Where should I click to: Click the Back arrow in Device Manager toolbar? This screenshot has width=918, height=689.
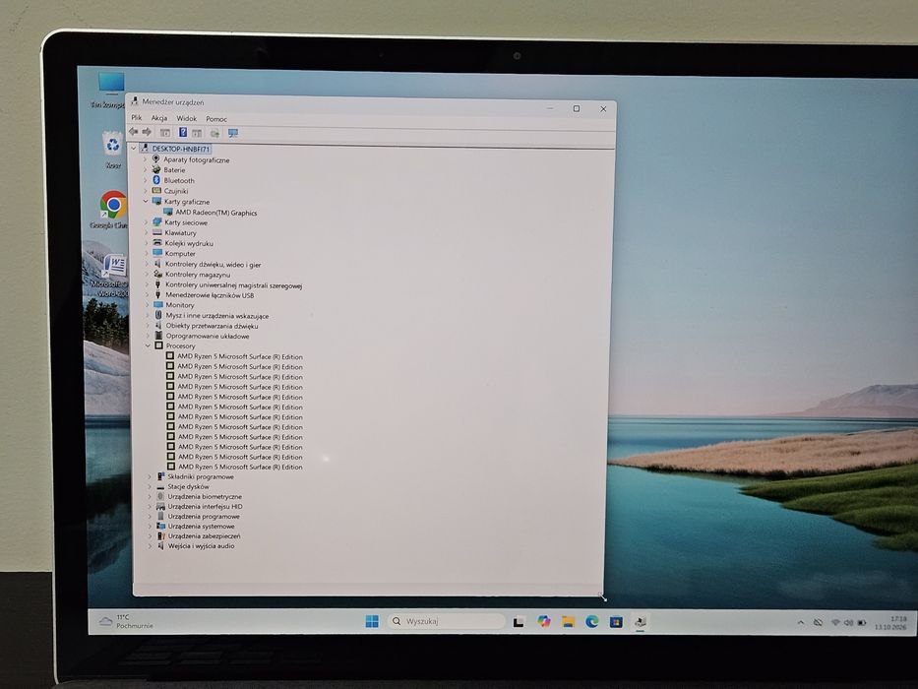click(134, 132)
